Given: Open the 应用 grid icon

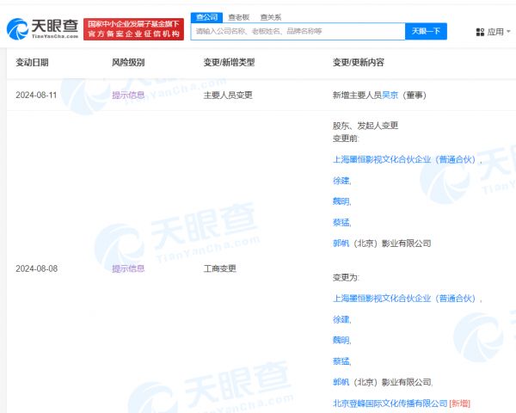Looking at the screenshot, I should coord(480,32).
